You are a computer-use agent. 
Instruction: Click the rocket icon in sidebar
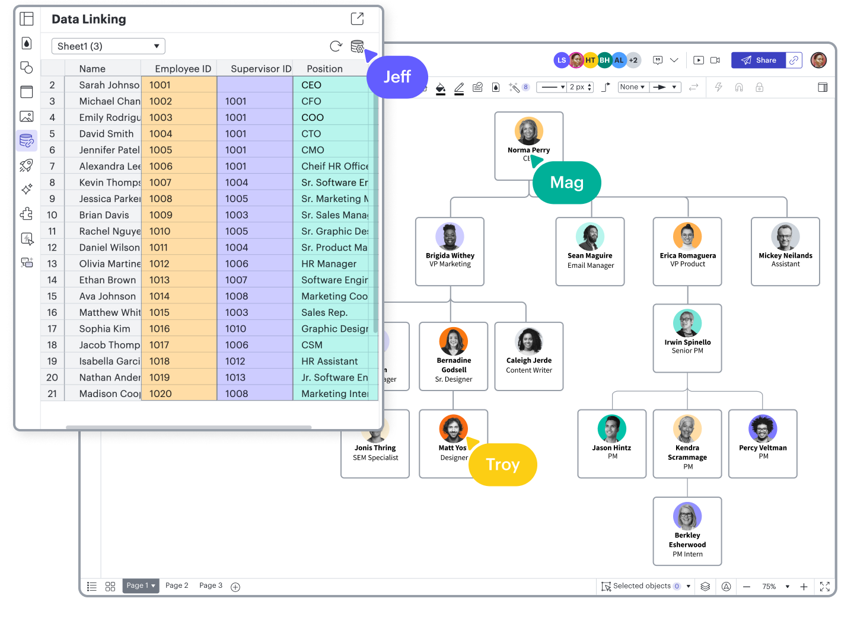pos(27,165)
